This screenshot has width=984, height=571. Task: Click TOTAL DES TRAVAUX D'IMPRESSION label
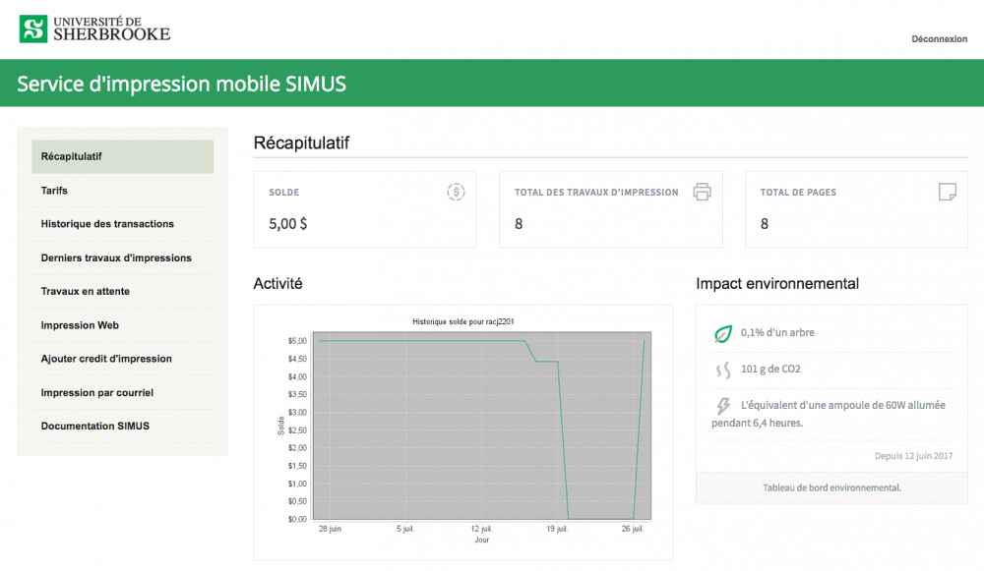click(x=596, y=193)
